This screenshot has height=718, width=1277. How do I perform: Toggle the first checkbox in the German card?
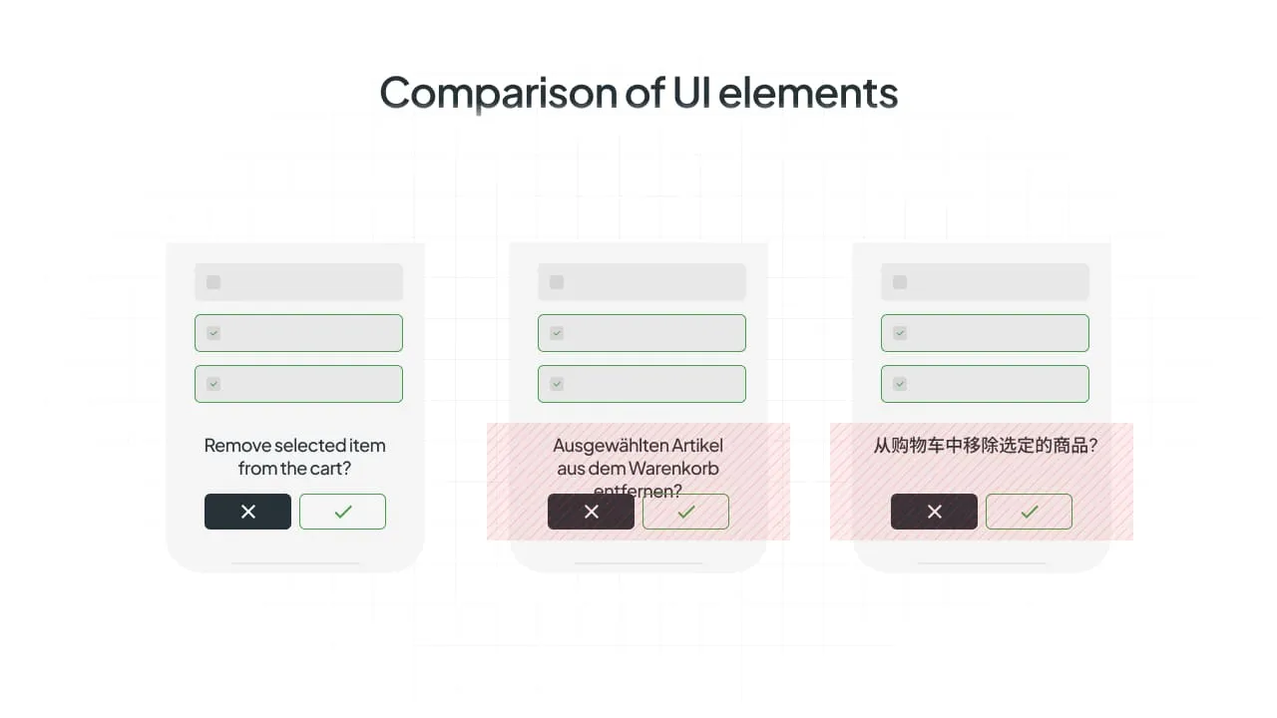[x=556, y=332]
